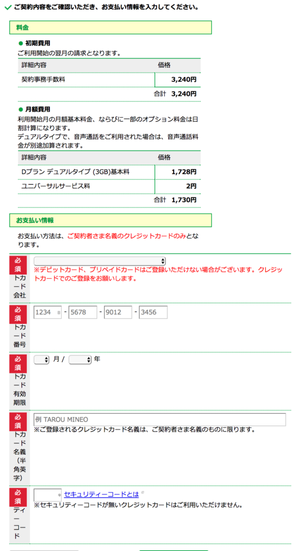Open the expiration year dropdown
296x551 pixels.
tap(81, 360)
